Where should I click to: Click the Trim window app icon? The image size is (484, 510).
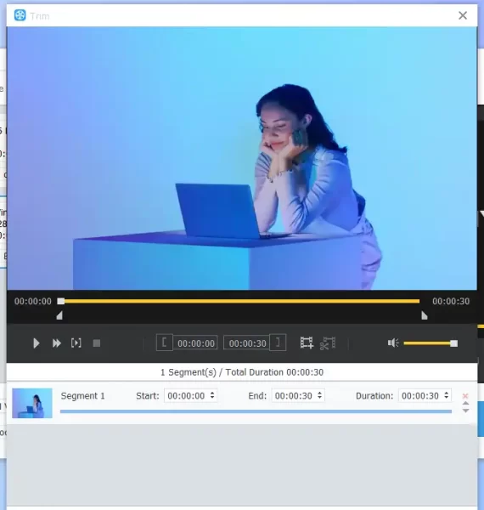tap(20, 15)
